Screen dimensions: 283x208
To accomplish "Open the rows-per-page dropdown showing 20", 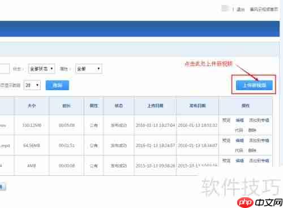I will (32, 85).
